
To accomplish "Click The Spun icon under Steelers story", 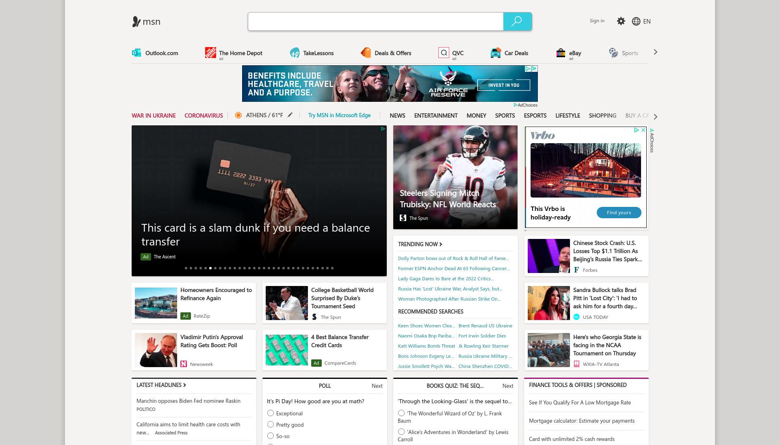I will click(x=403, y=218).
